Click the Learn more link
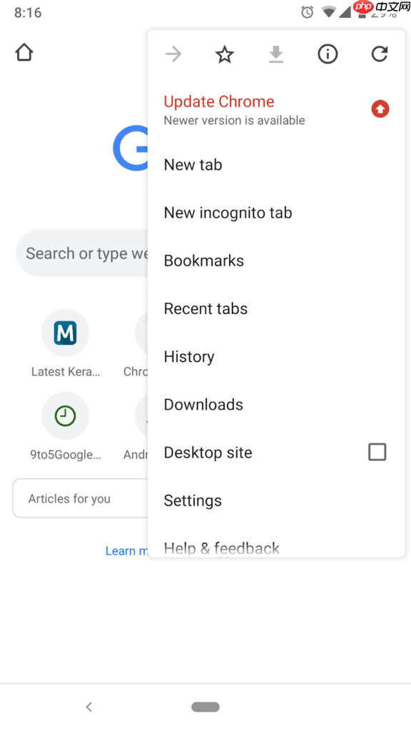411x731 pixels. click(x=128, y=550)
